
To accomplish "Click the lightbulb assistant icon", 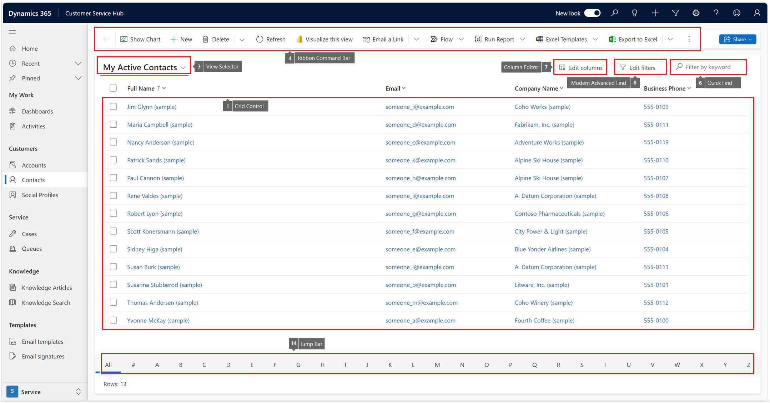I will [x=634, y=13].
